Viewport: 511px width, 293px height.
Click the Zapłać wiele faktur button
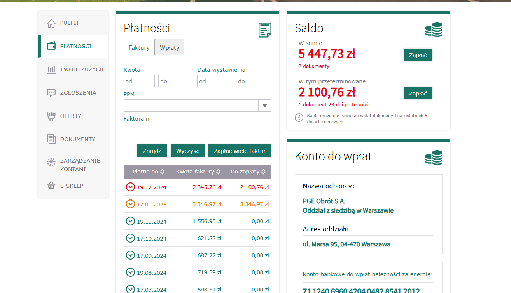[240, 151]
